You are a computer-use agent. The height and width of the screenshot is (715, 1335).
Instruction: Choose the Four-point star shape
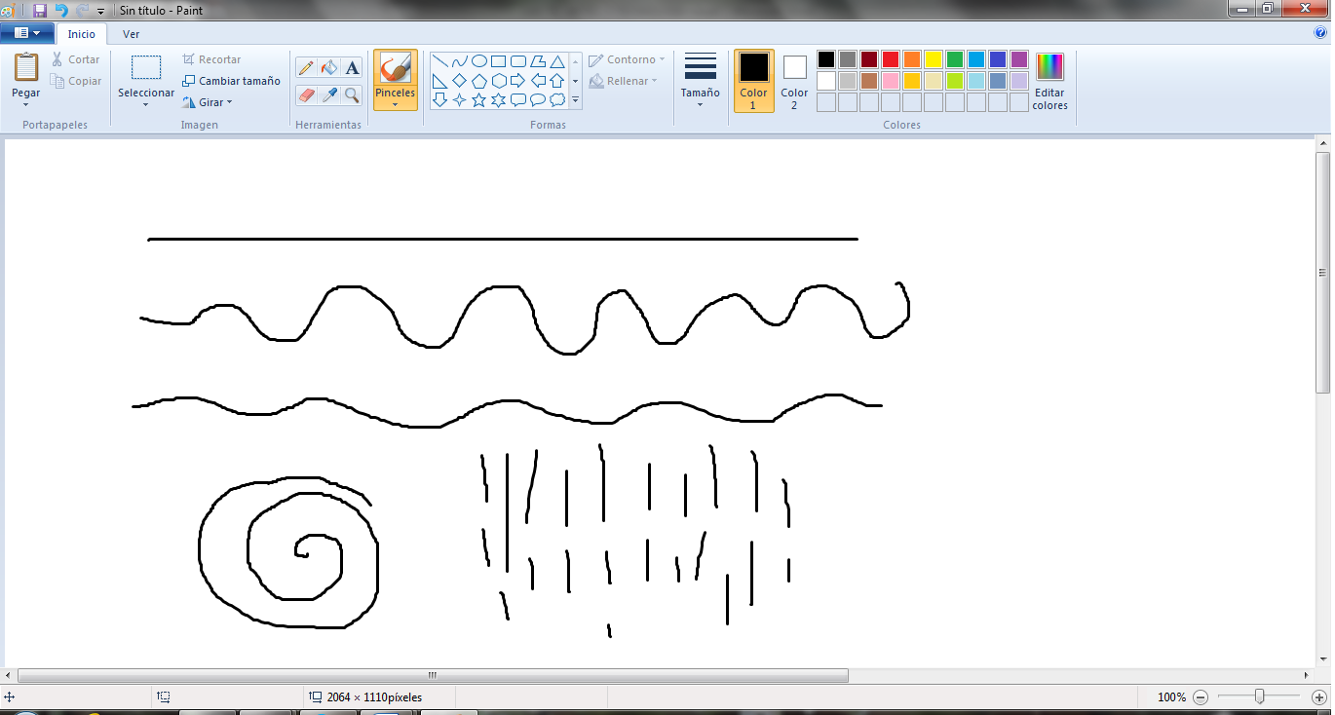(x=459, y=99)
